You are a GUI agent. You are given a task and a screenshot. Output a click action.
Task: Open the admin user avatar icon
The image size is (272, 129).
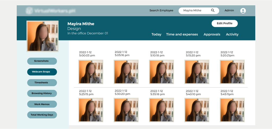click(243, 11)
